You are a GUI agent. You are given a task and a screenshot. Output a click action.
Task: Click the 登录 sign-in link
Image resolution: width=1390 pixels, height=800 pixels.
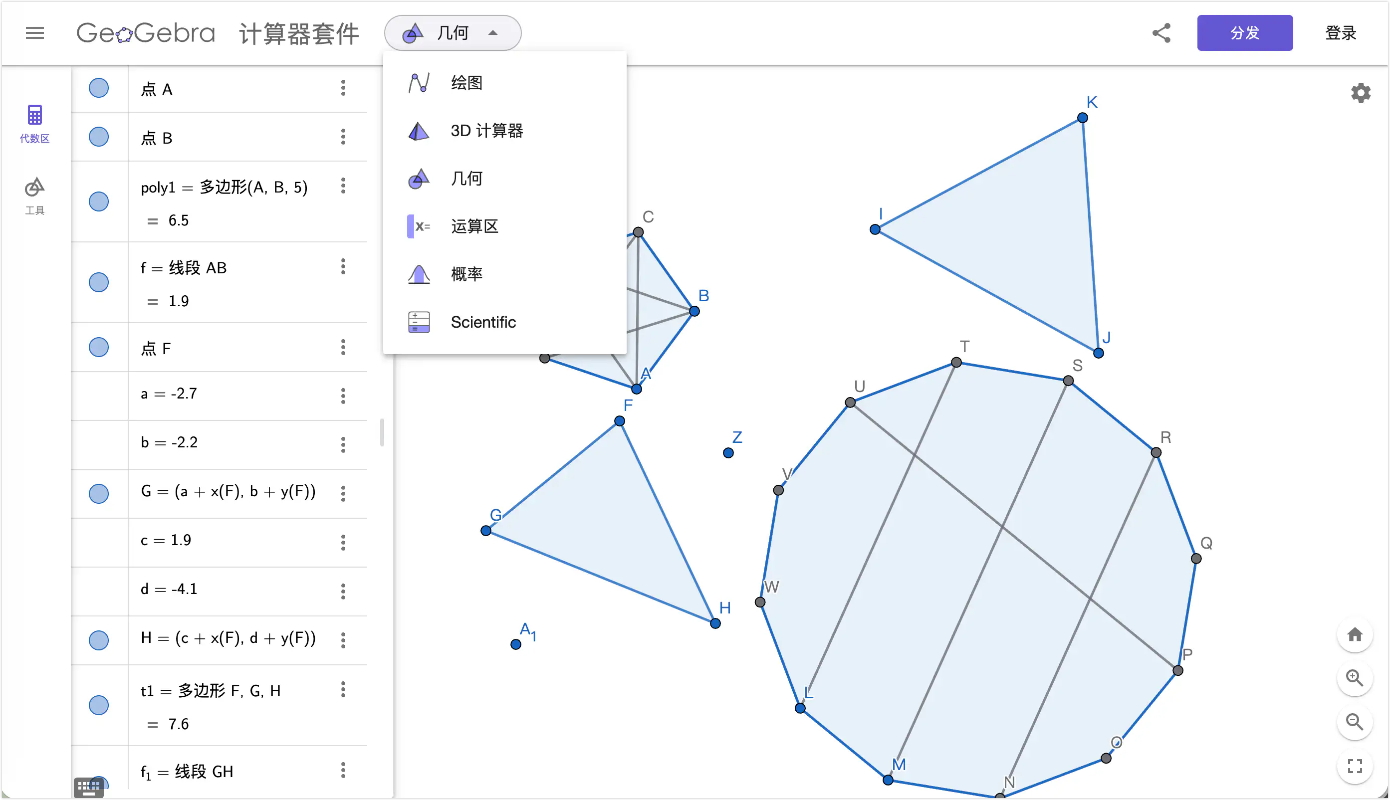pos(1341,33)
